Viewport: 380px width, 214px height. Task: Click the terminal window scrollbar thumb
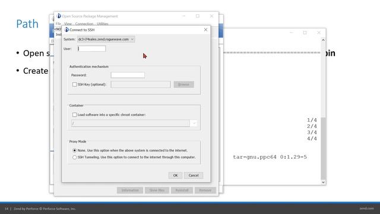pyautogui.click(x=323, y=148)
